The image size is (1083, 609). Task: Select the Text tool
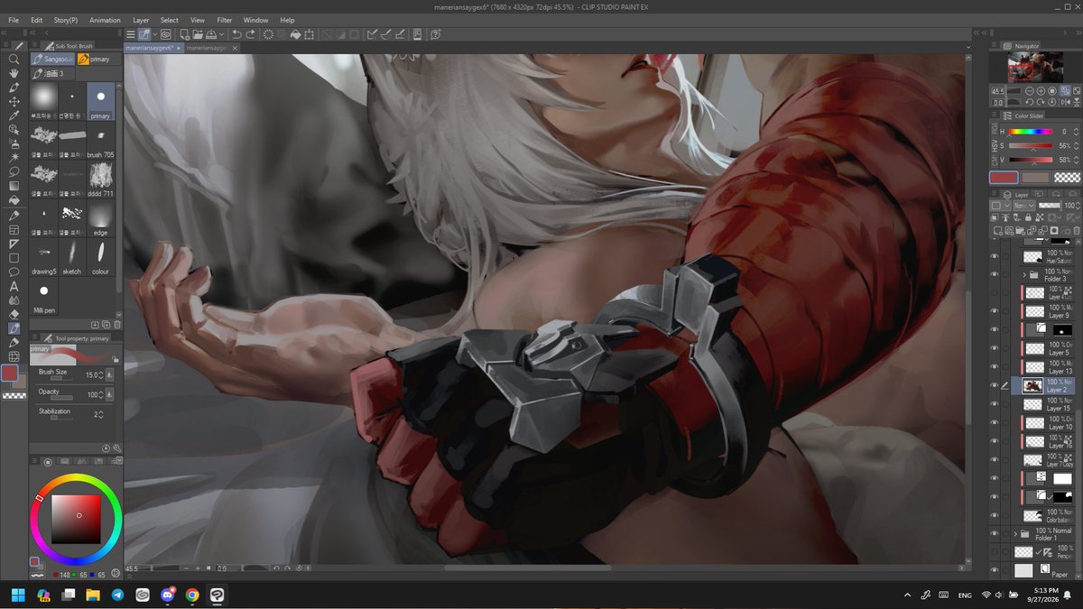pyautogui.click(x=14, y=286)
